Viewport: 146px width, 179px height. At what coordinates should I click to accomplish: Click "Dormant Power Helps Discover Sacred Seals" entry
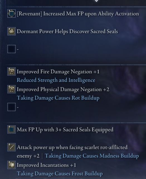67,32
